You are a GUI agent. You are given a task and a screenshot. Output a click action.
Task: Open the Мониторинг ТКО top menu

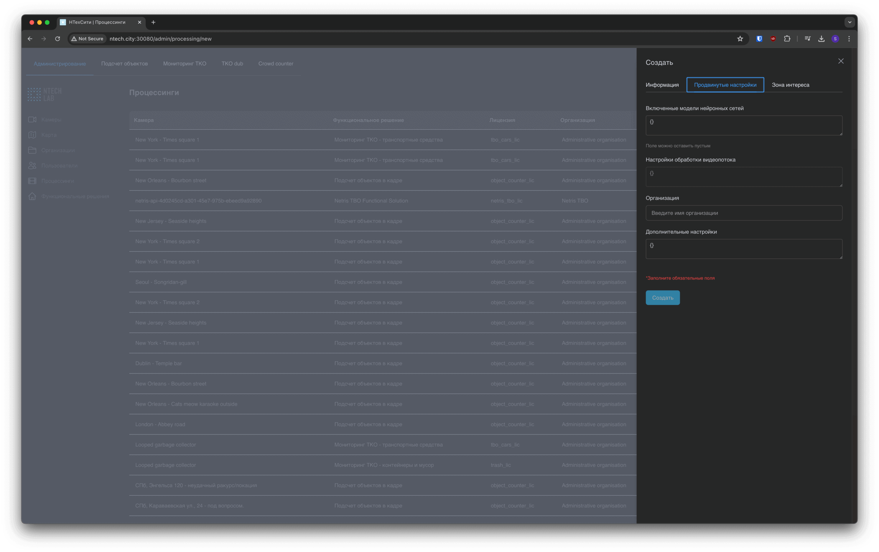tap(184, 64)
